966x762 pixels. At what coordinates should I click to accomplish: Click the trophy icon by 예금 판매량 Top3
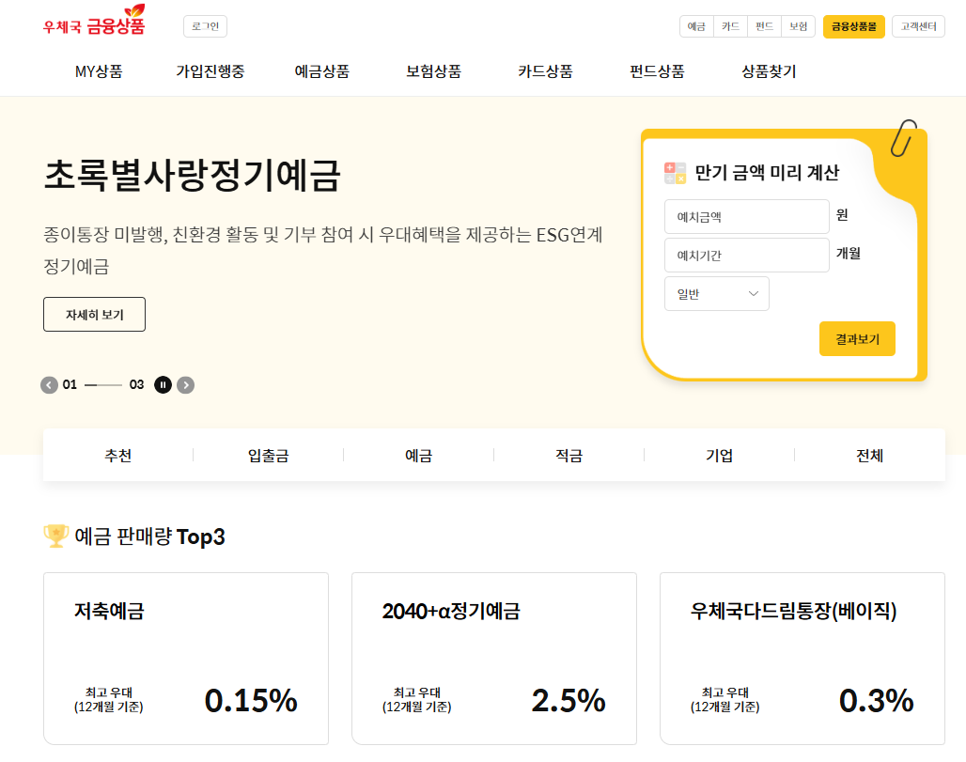(x=56, y=536)
